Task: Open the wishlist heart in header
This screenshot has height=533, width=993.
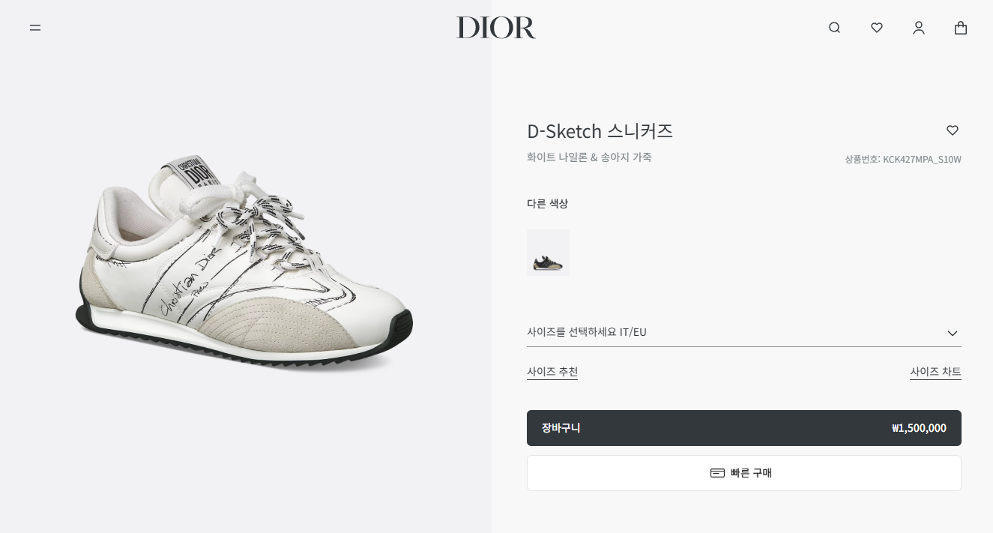Action: click(877, 28)
